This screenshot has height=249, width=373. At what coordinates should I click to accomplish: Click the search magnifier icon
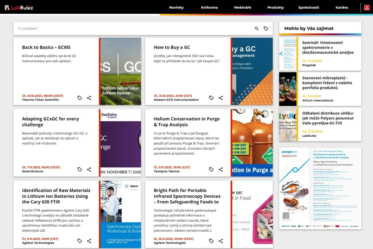[257, 28]
